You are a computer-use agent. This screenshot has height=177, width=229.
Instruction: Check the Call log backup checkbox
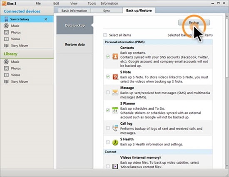[108, 128]
